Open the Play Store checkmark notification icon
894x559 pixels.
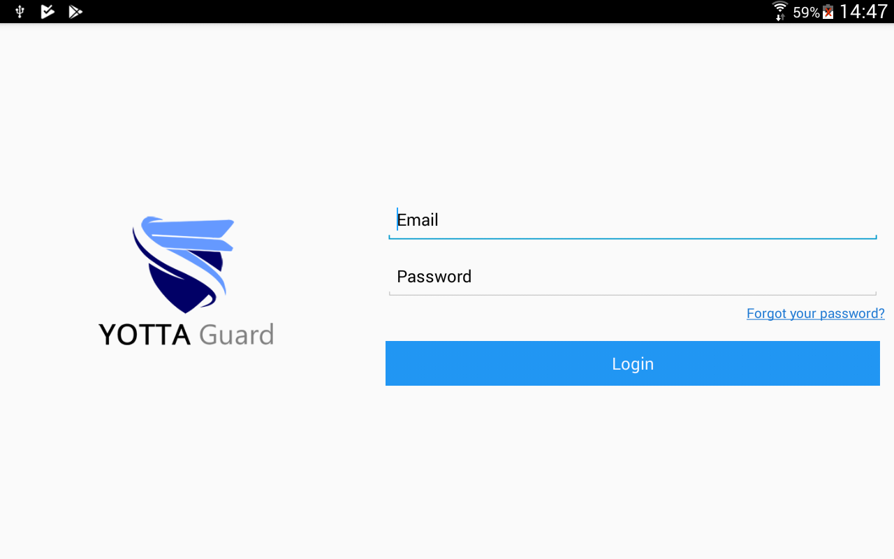point(47,11)
